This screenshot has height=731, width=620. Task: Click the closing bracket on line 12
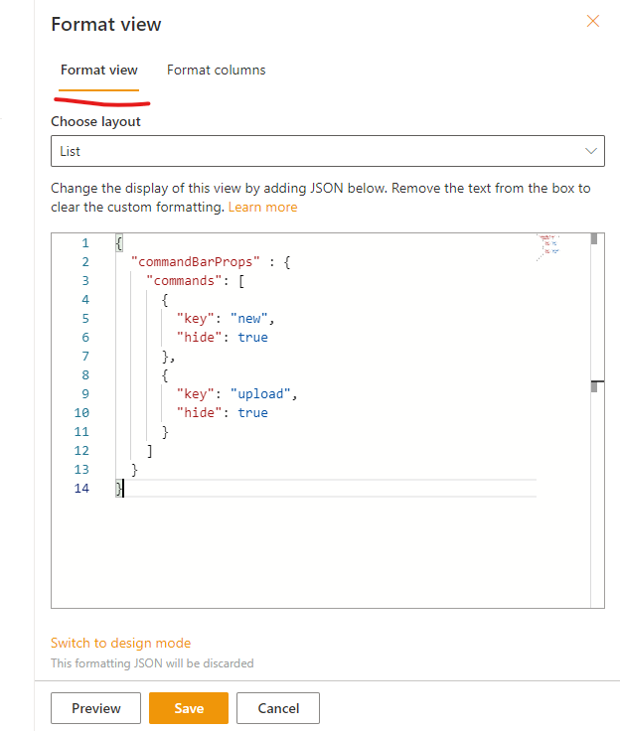pyautogui.click(x=150, y=451)
